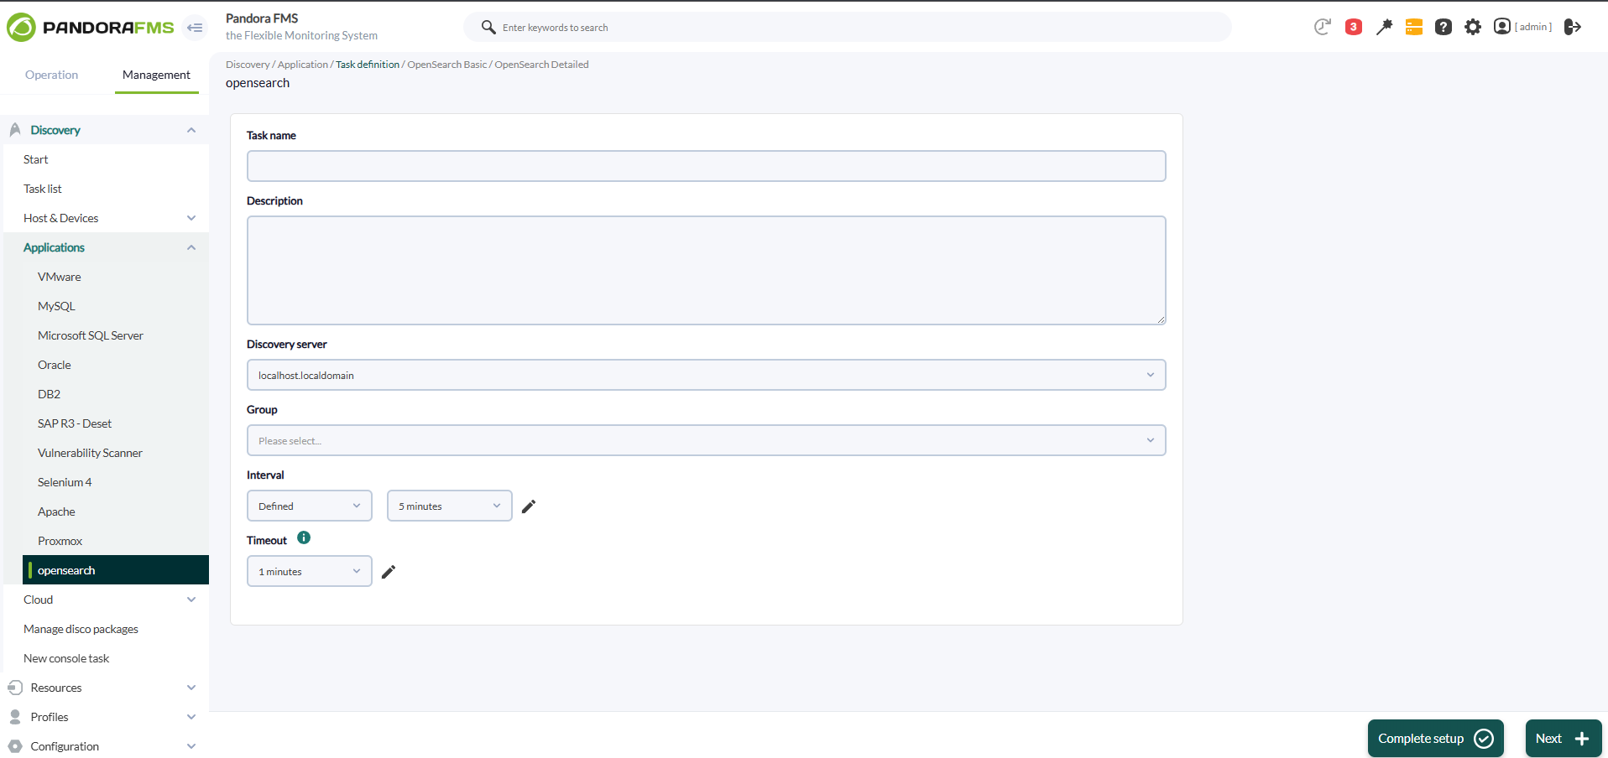
Task: Open the autorefresh clock icon in header
Action: 1323,27
